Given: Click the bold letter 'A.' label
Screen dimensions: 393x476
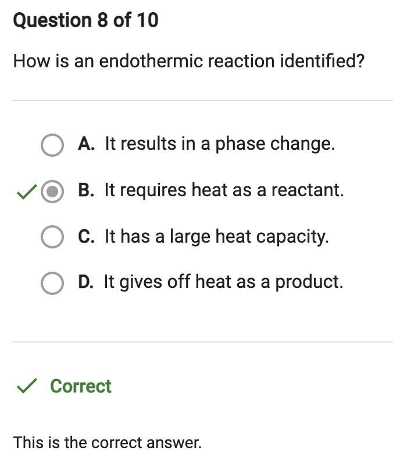Looking at the screenshot, I should pyautogui.click(x=86, y=144).
